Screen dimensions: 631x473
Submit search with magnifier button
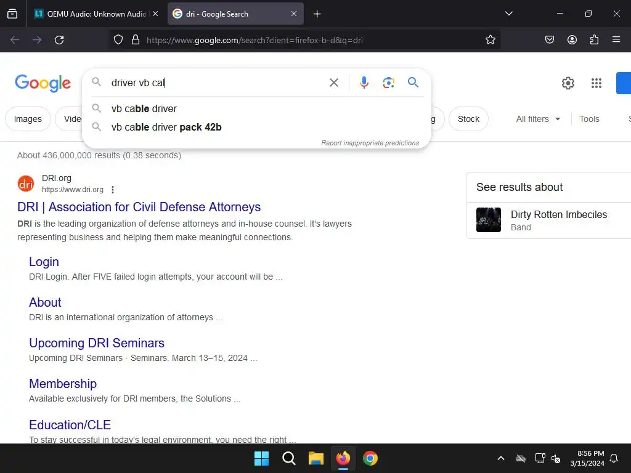tap(413, 83)
